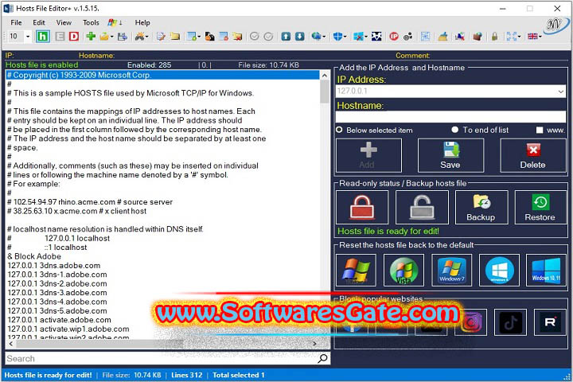Click the gray unlocked padlock button

tap(422, 207)
